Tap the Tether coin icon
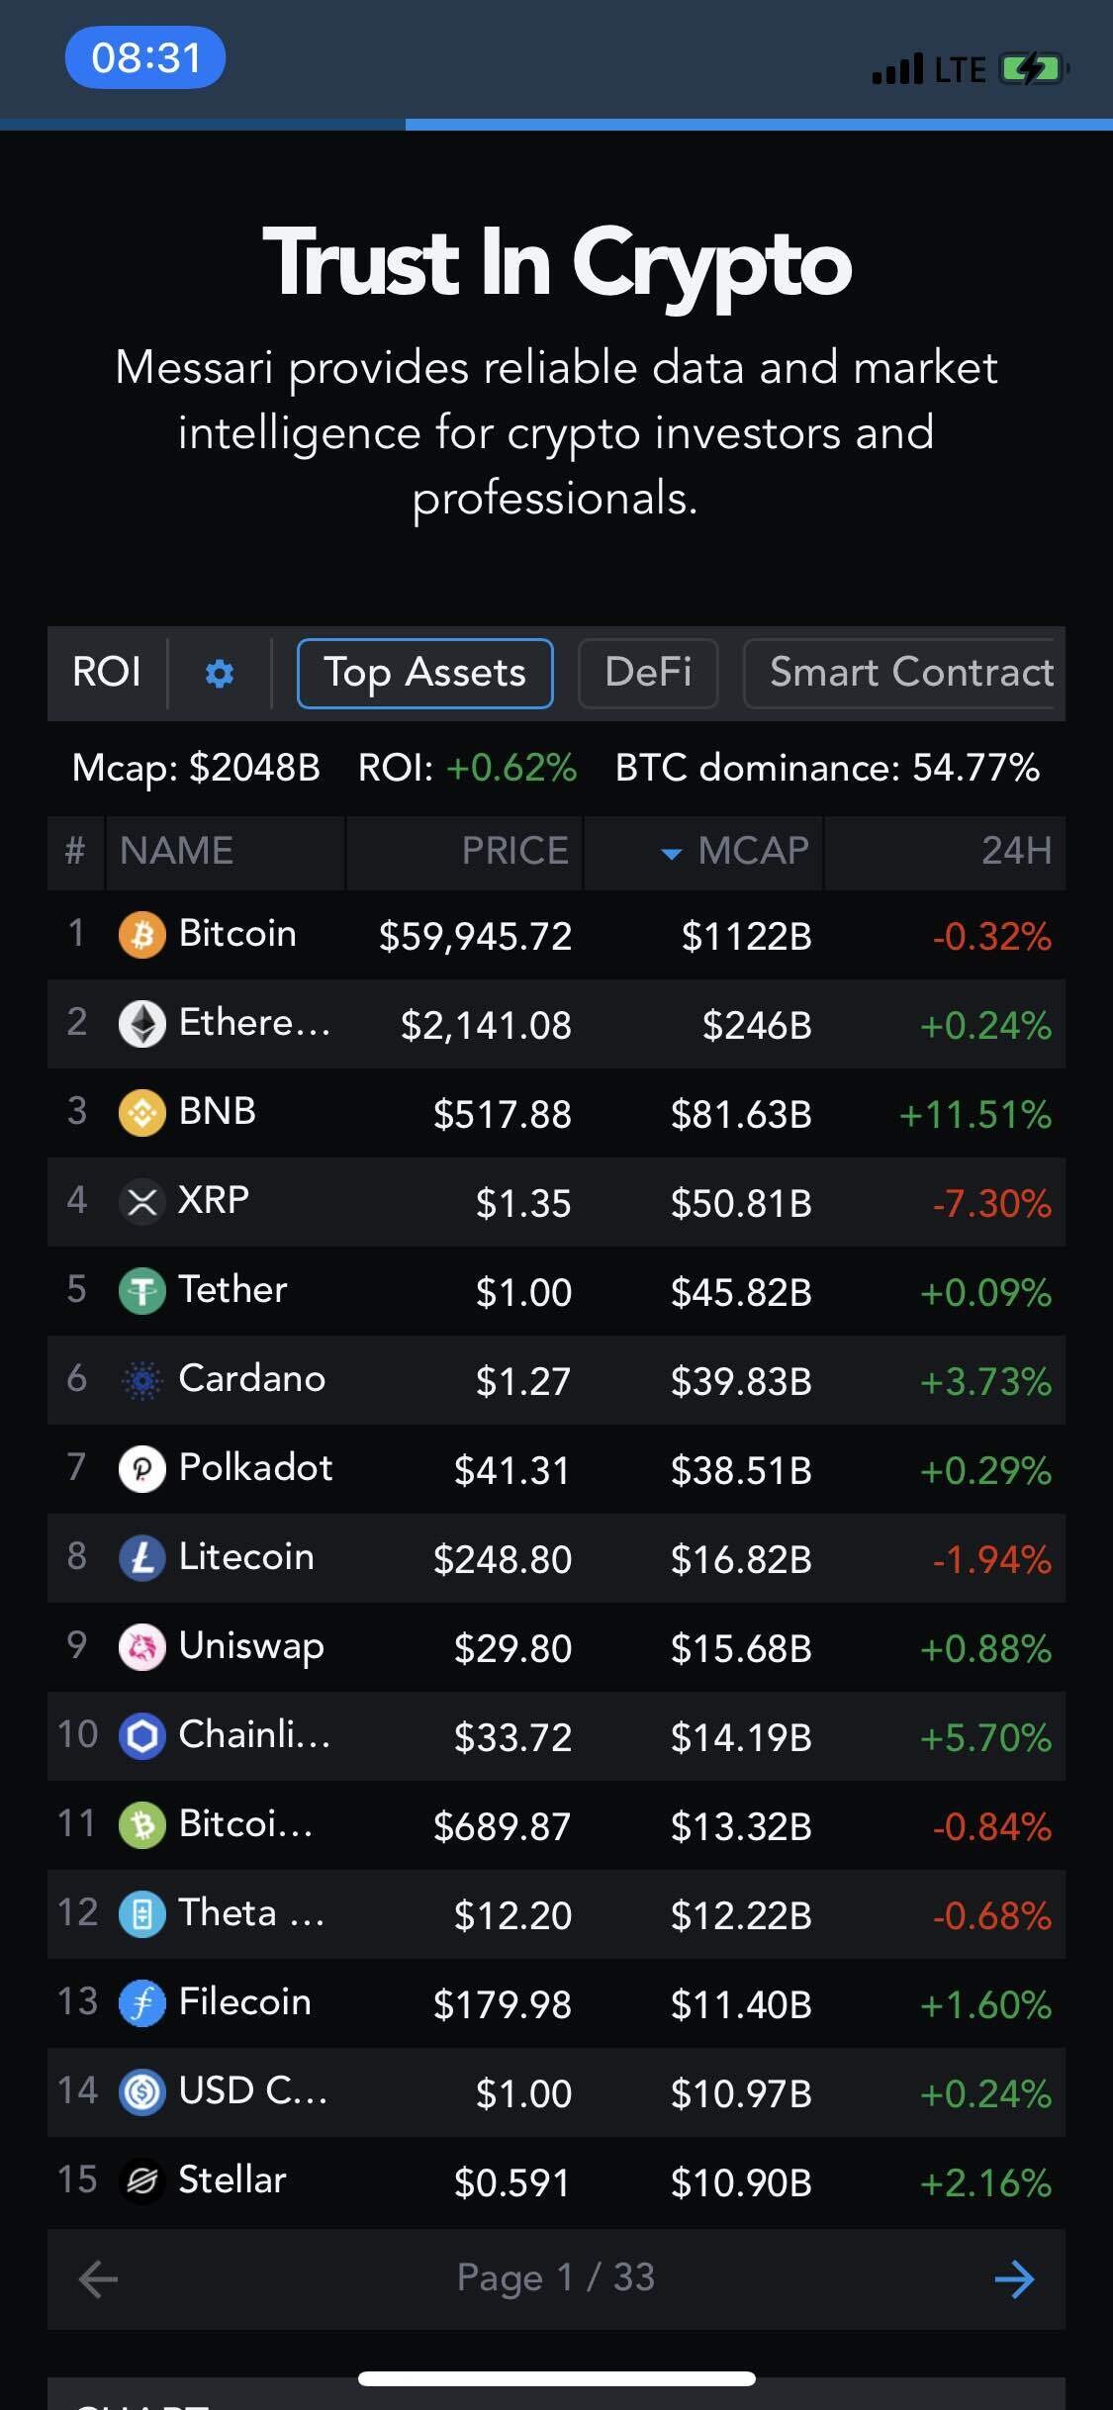This screenshot has height=2410, width=1113. (x=141, y=1291)
